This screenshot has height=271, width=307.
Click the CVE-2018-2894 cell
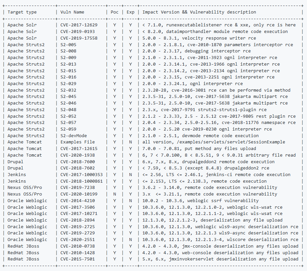[78, 220]
